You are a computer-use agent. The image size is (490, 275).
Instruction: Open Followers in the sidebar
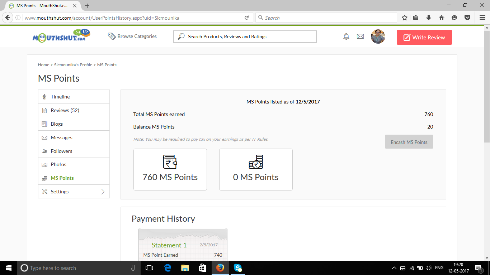[74, 151]
